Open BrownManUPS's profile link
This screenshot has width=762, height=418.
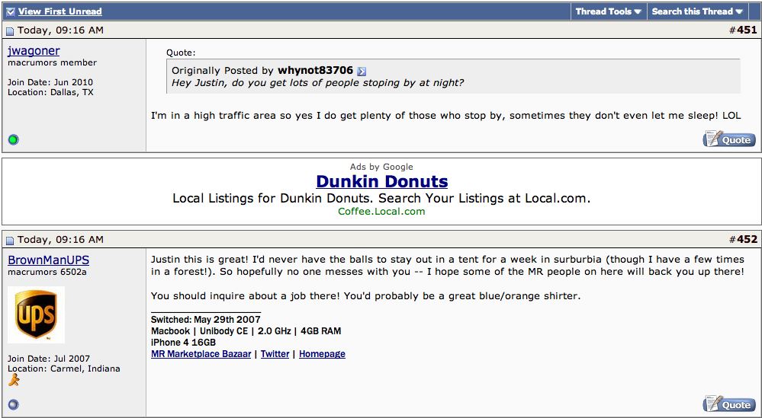[49, 260]
